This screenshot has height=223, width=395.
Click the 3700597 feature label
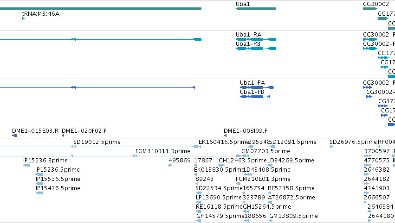click(x=376, y=151)
